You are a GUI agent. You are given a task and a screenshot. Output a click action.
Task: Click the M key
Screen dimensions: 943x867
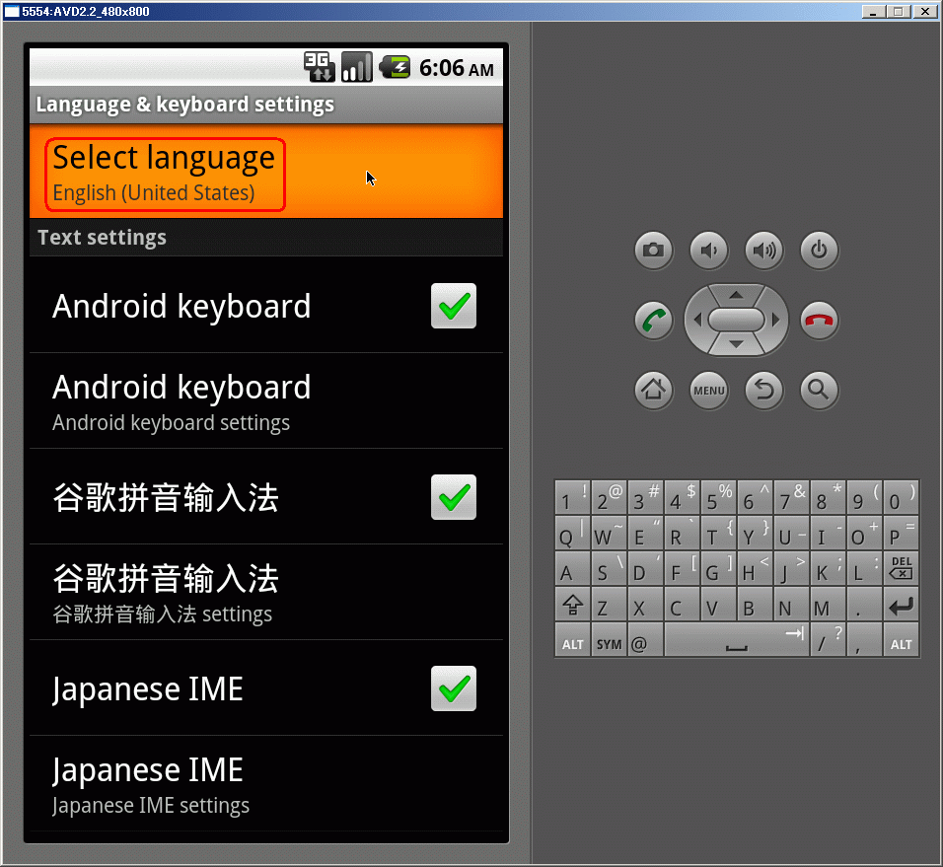click(x=828, y=605)
